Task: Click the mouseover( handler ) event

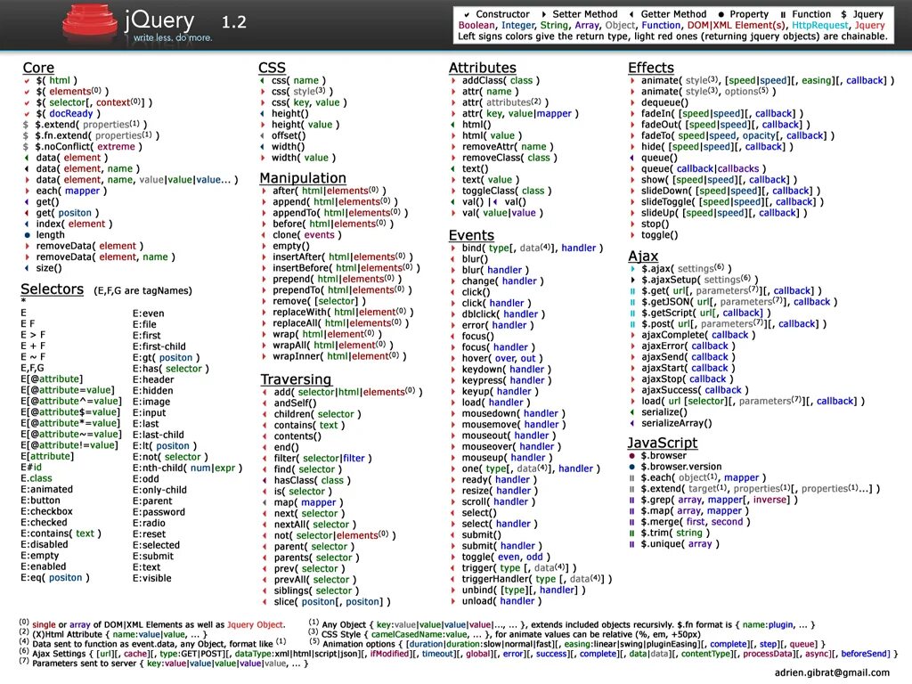Action: (x=511, y=446)
